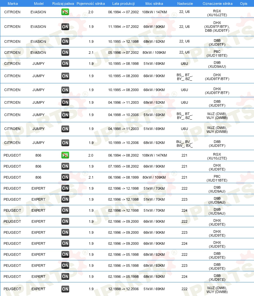Click P8C (XUD11BTE) in the Peugeot 806 row
Viewport: 254px width, 296px height.
pos(217,178)
